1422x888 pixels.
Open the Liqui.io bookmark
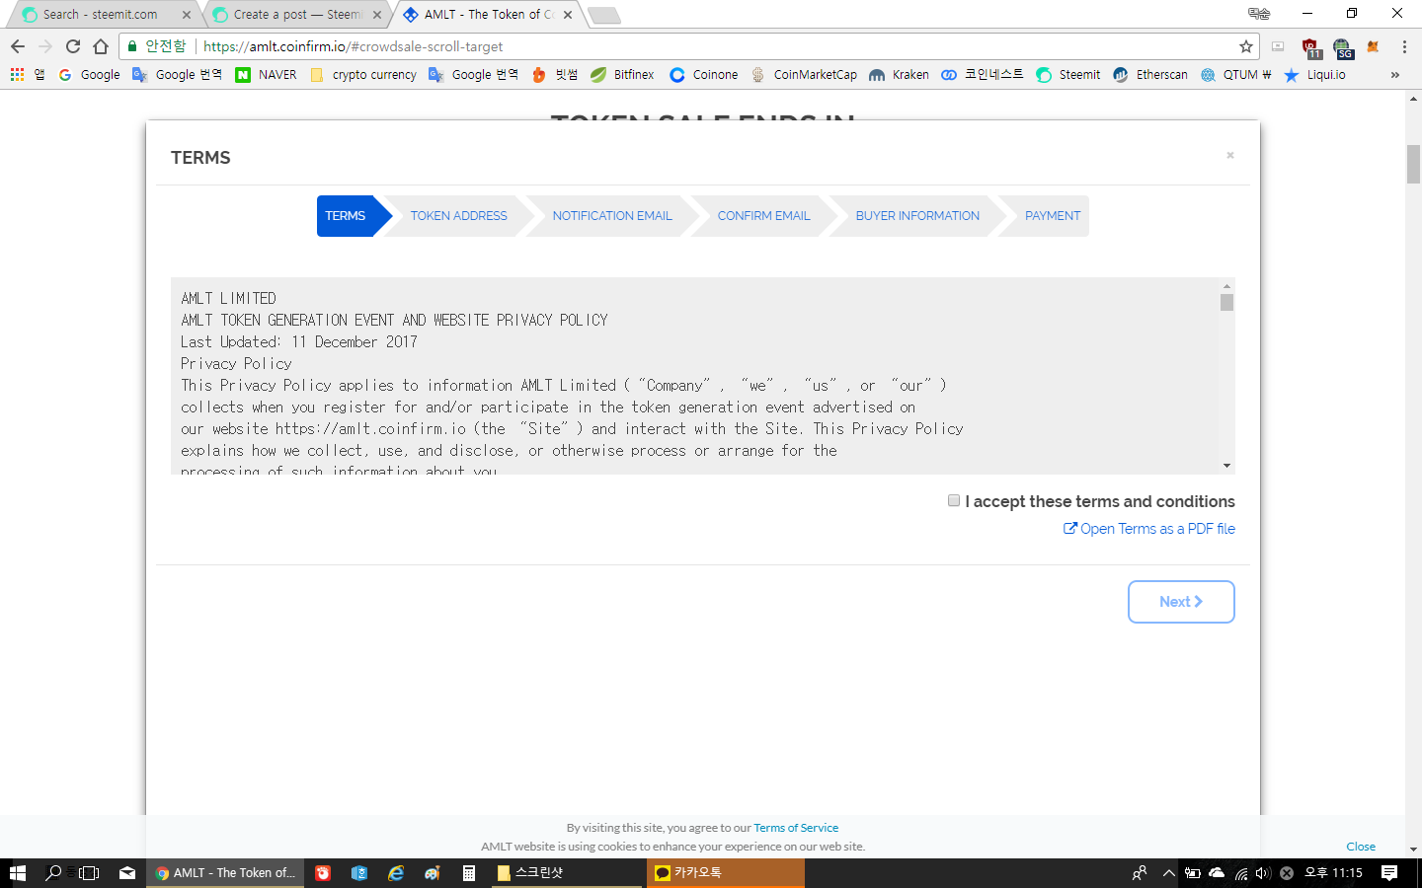(1314, 74)
